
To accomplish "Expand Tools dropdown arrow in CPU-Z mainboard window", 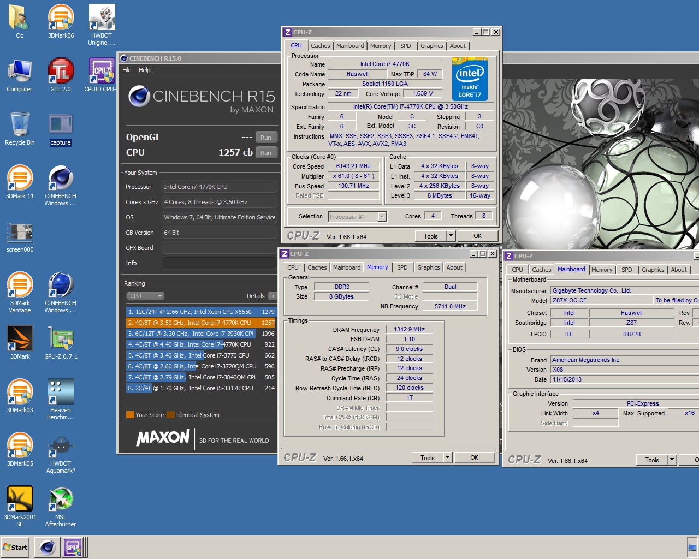I will (x=672, y=460).
